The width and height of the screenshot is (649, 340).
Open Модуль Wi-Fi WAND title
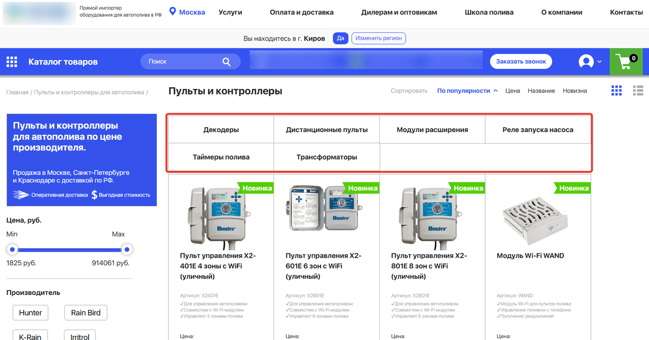(x=530, y=255)
